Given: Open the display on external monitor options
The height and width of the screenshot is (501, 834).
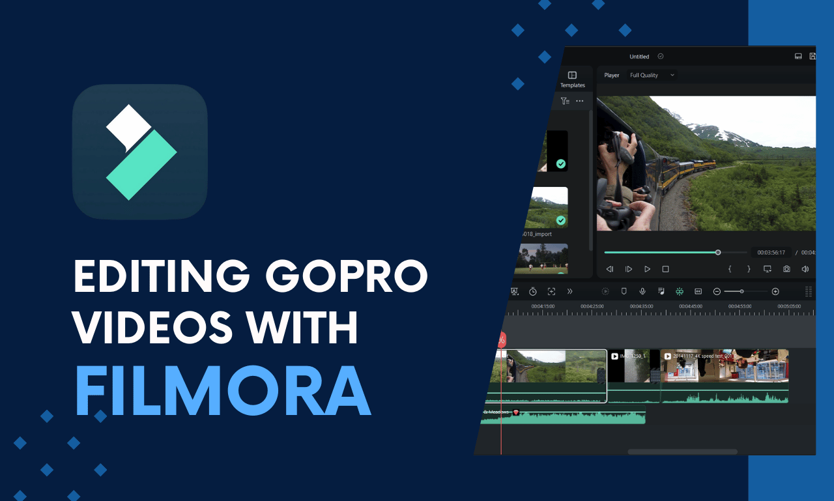Looking at the screenshot, I should pyautogui.click(x=768, y=269).
